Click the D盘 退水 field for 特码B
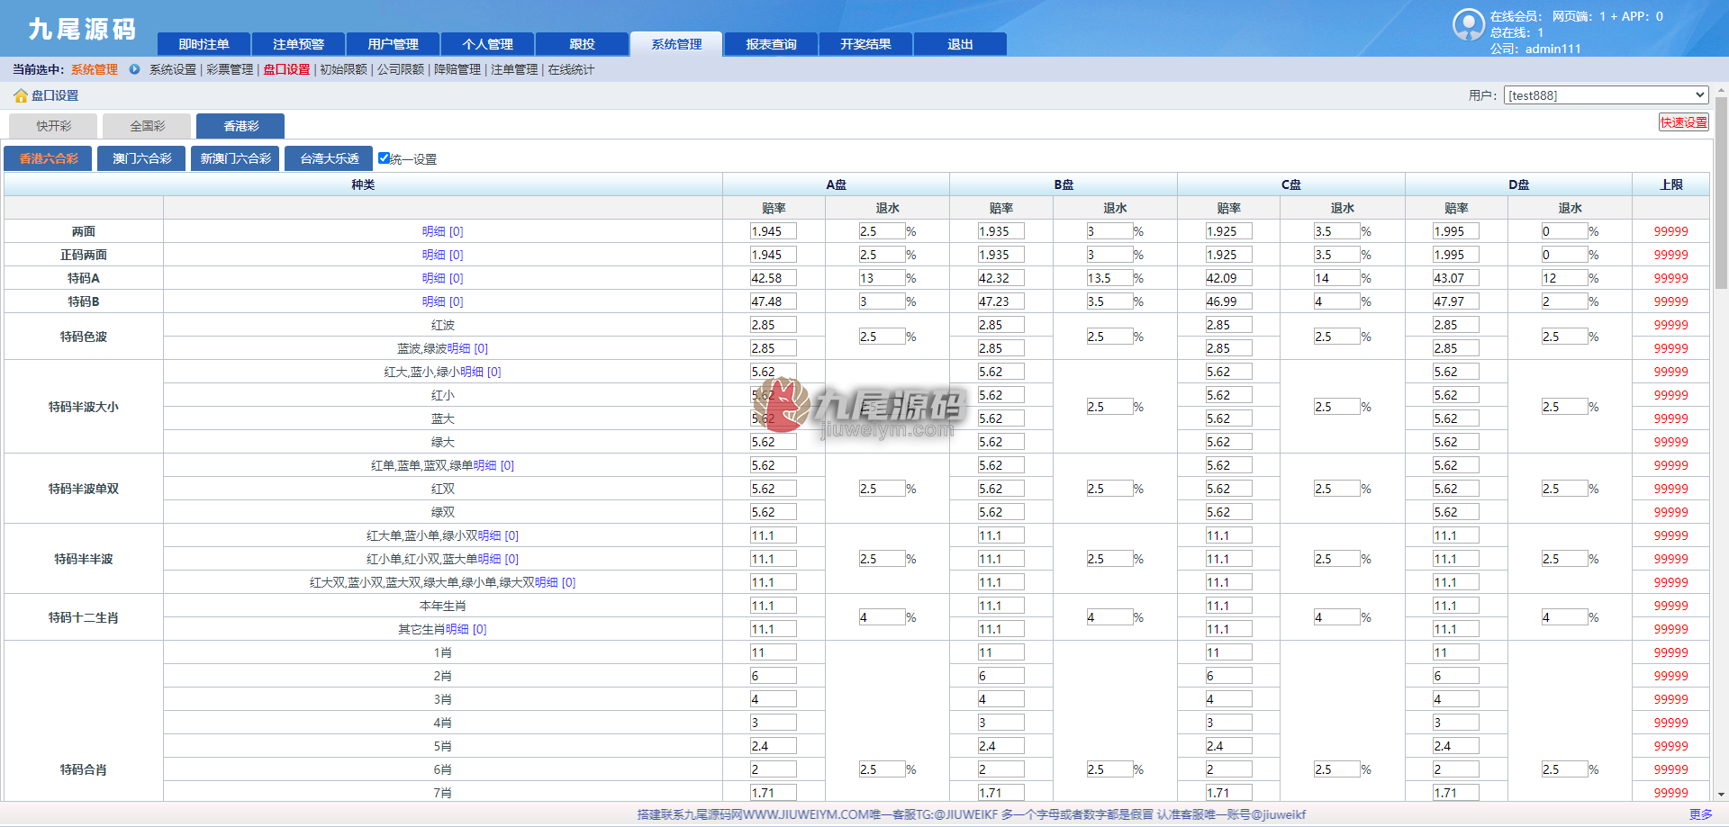This screenshot has width=1729, height=827. pos(1563,301)
